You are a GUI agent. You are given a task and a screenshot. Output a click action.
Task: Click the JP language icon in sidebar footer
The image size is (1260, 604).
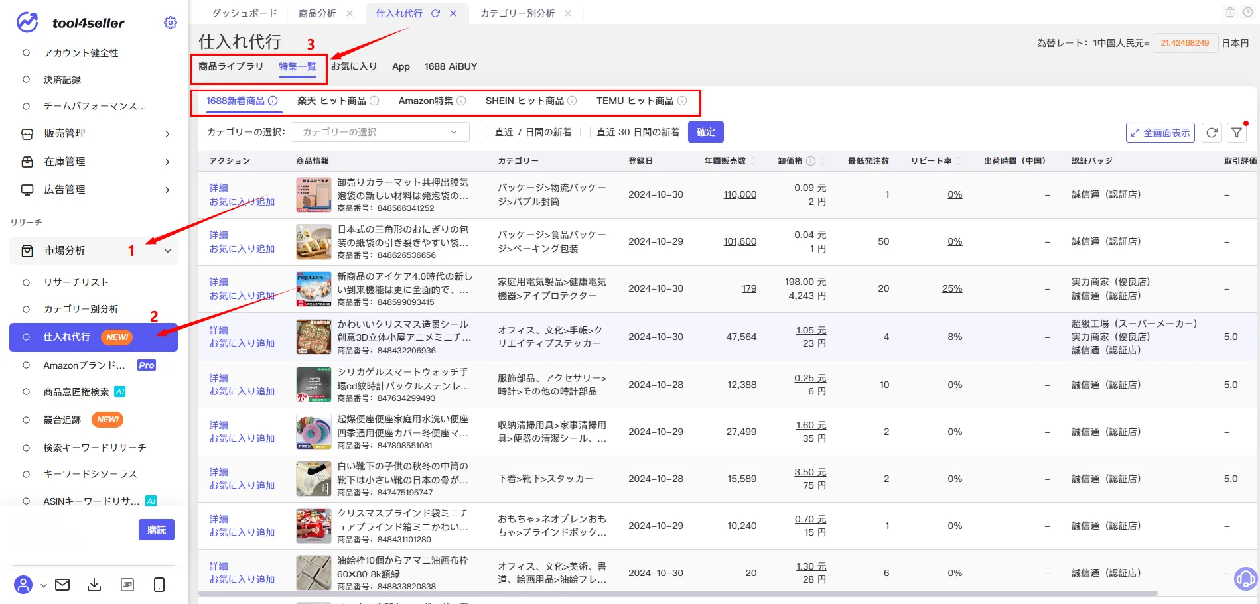pos(127,585)
